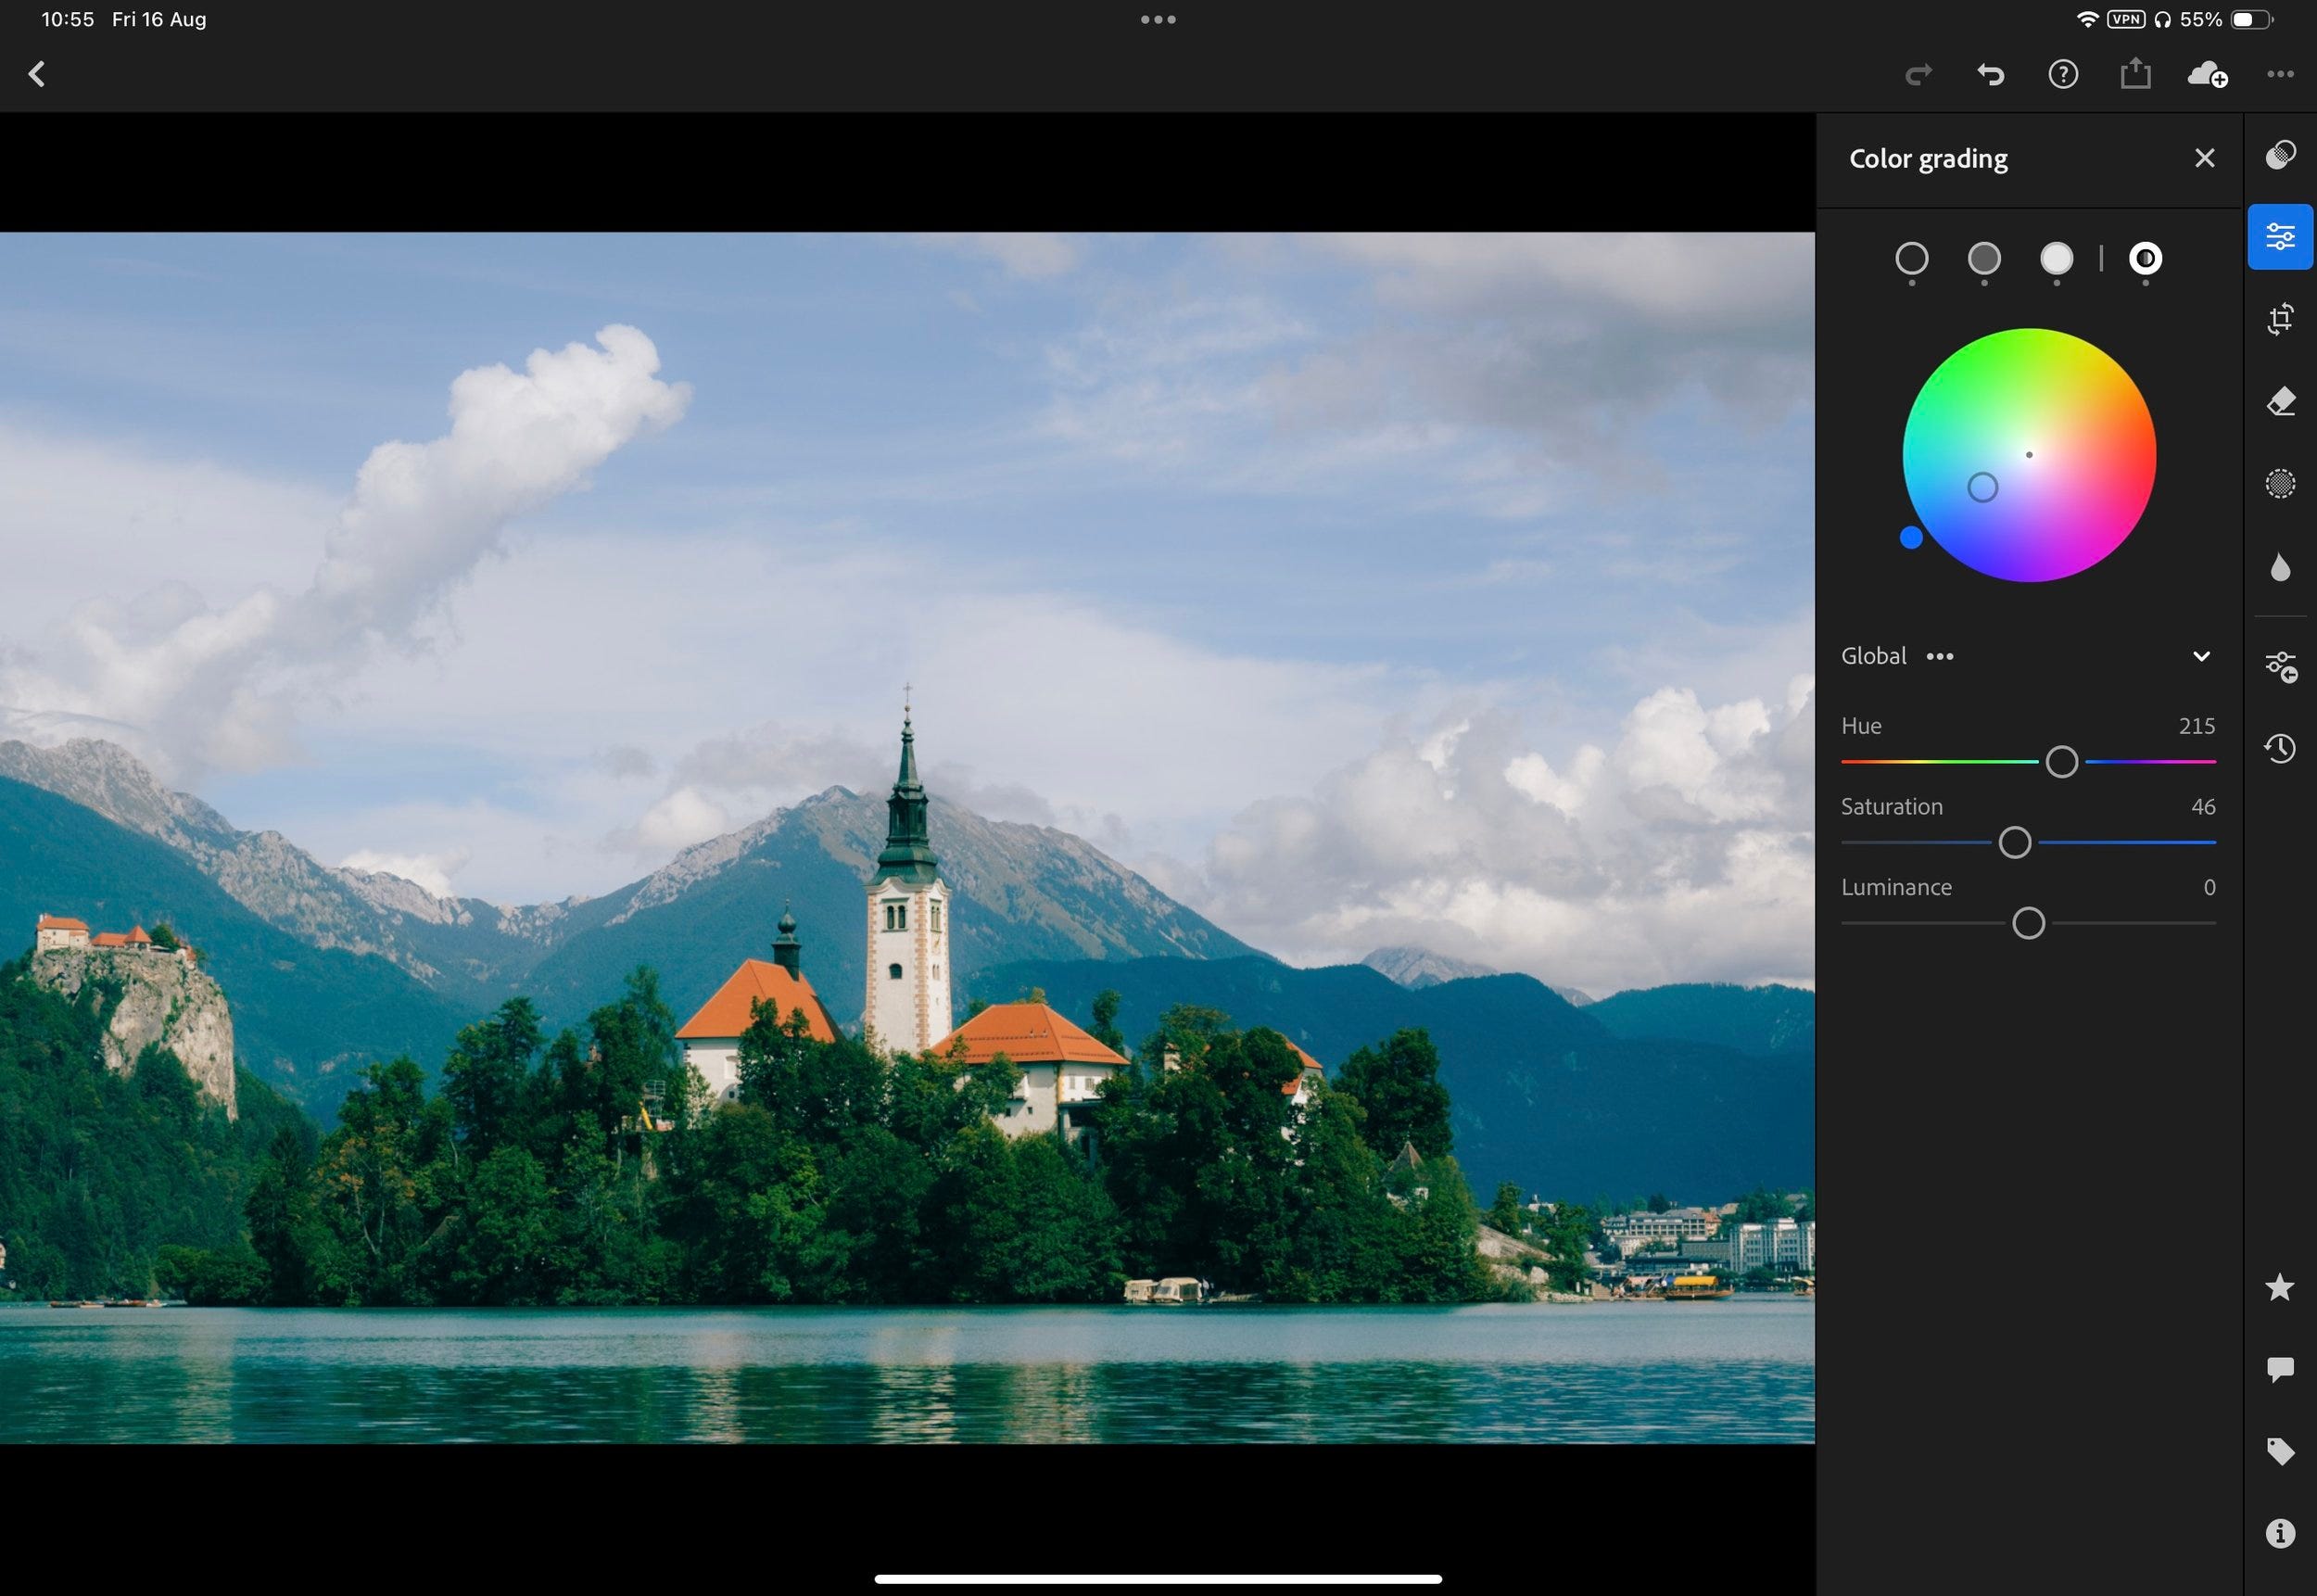Select the Highlights color wheel mode
Viewport: 2317px width, 1596px height.
[x=2056, y=259]
